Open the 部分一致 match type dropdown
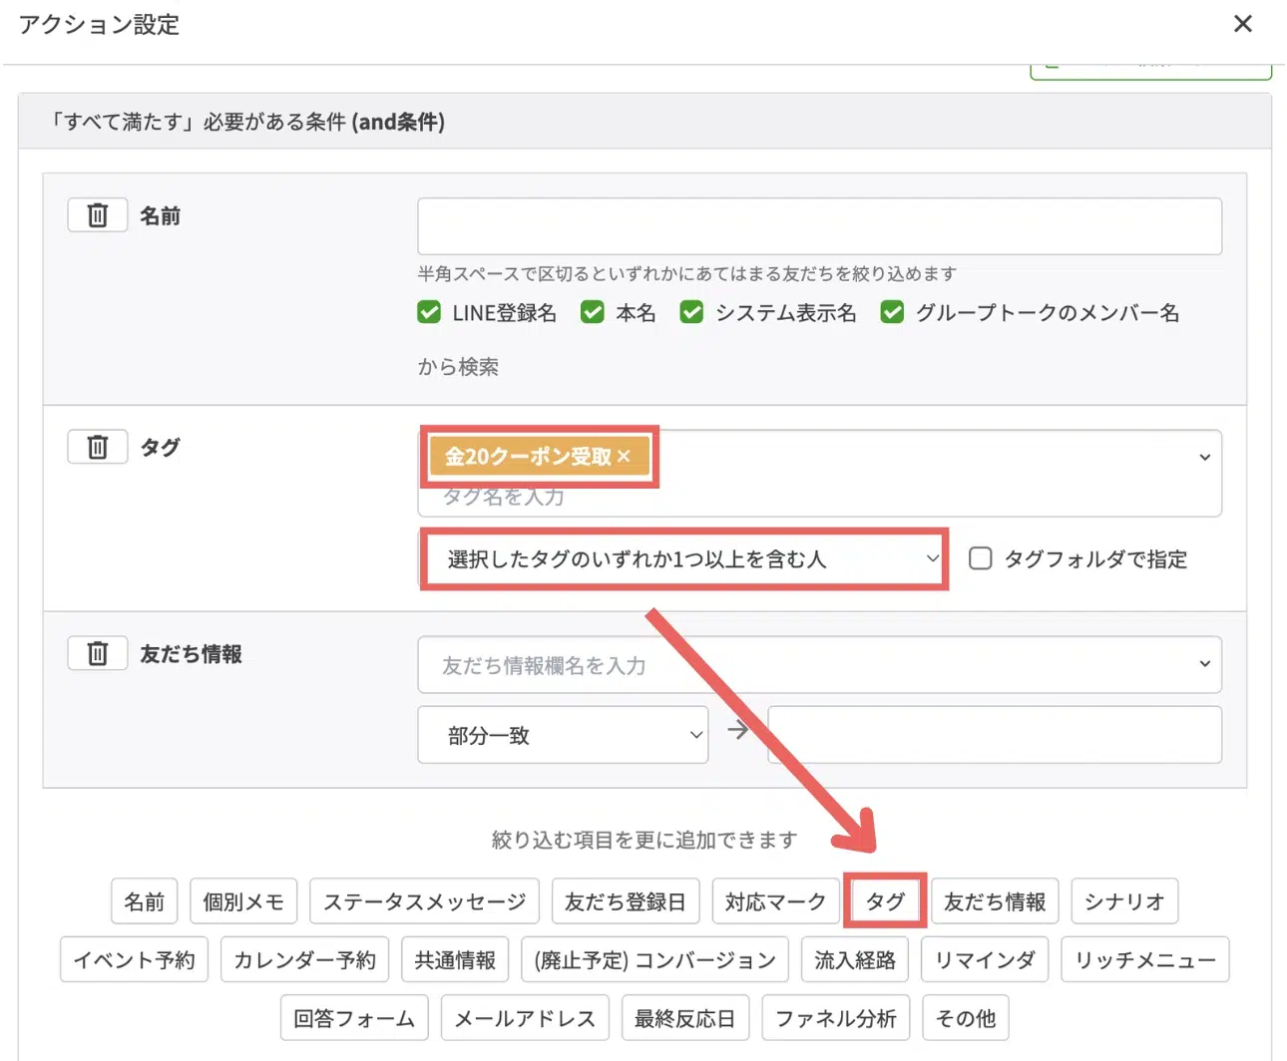Screen dimensions: 1287x1061 (563, 736)
